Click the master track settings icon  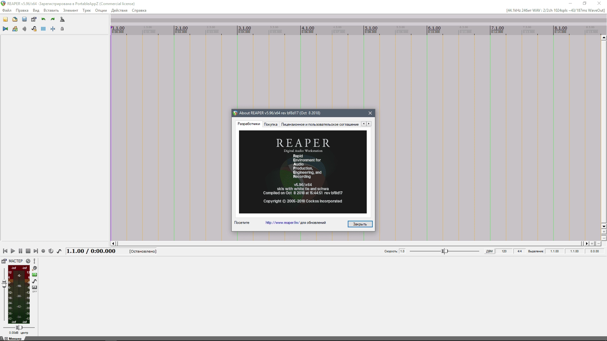tap(4, 261)
